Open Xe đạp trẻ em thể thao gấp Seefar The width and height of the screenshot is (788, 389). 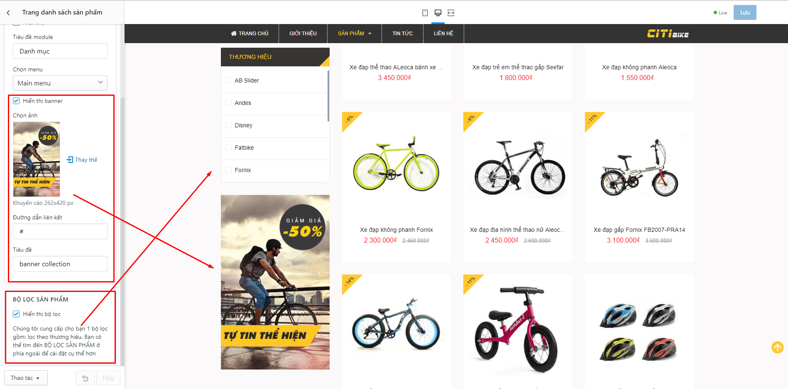pos(518,67)
